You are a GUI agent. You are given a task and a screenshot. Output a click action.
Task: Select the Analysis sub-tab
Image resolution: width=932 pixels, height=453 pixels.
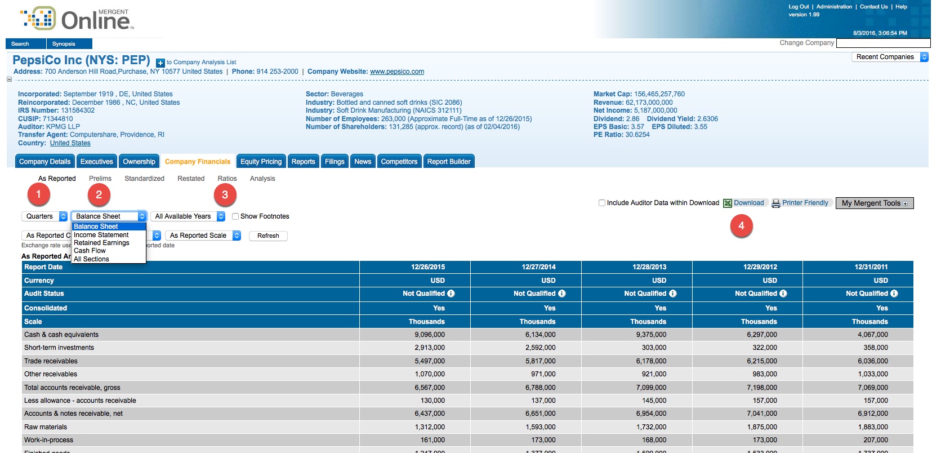[262, 179]
